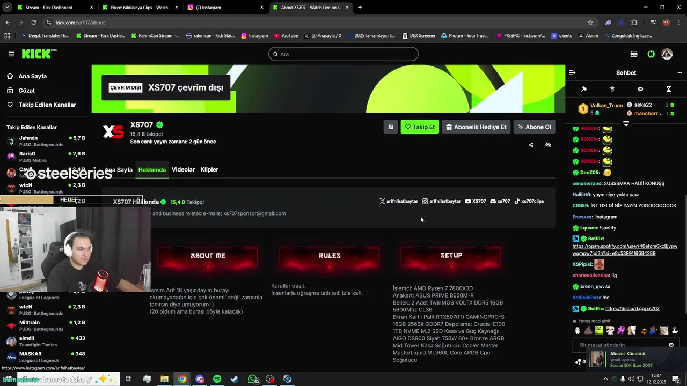The height and width of the screenshot is (386, 687).
Task: Open the discord.gg/xs707 link in chat
Action: [632, 309]
